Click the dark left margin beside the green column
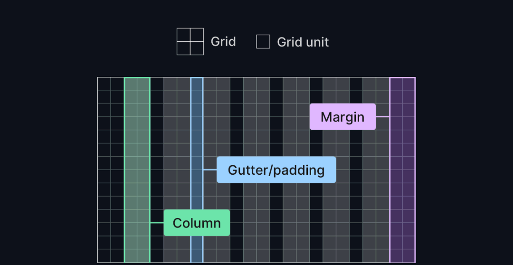The image size is (513, 265). pos(111,170)
